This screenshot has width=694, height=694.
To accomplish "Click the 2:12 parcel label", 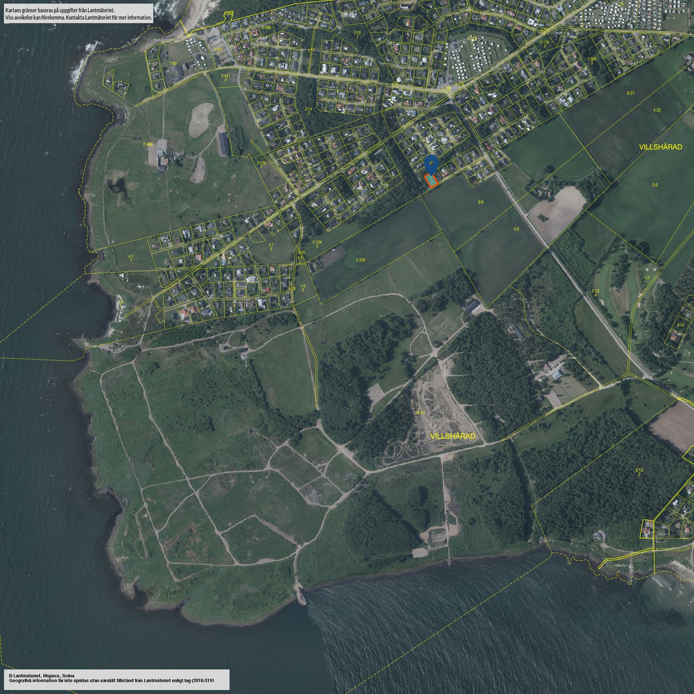I will click(x=357, y=33).
